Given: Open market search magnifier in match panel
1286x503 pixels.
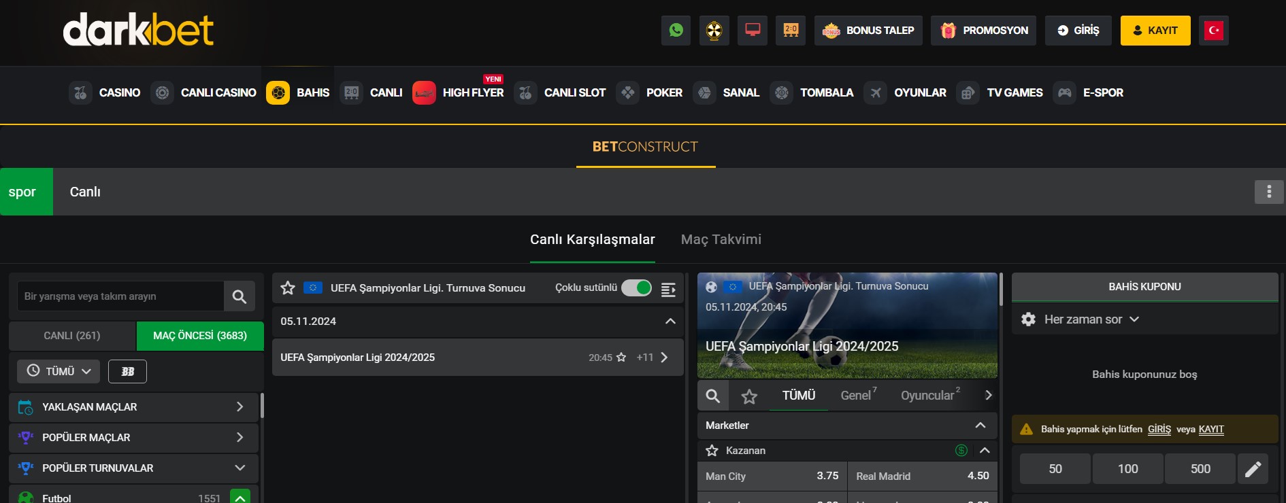Looking at the screenshot, I should click(713, 396).
